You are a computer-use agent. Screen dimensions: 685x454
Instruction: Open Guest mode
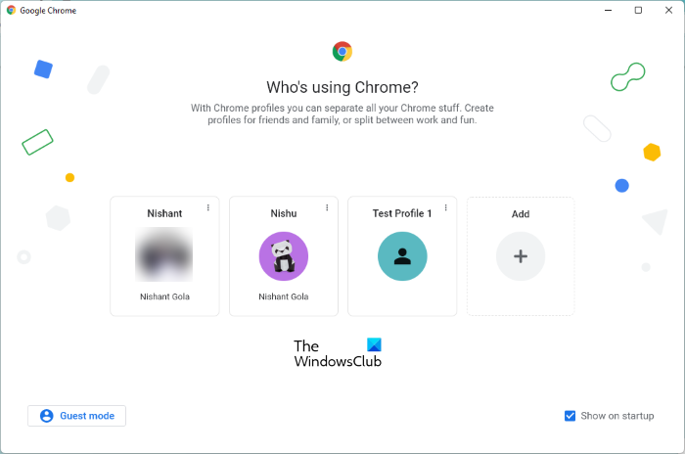[76, 416]
